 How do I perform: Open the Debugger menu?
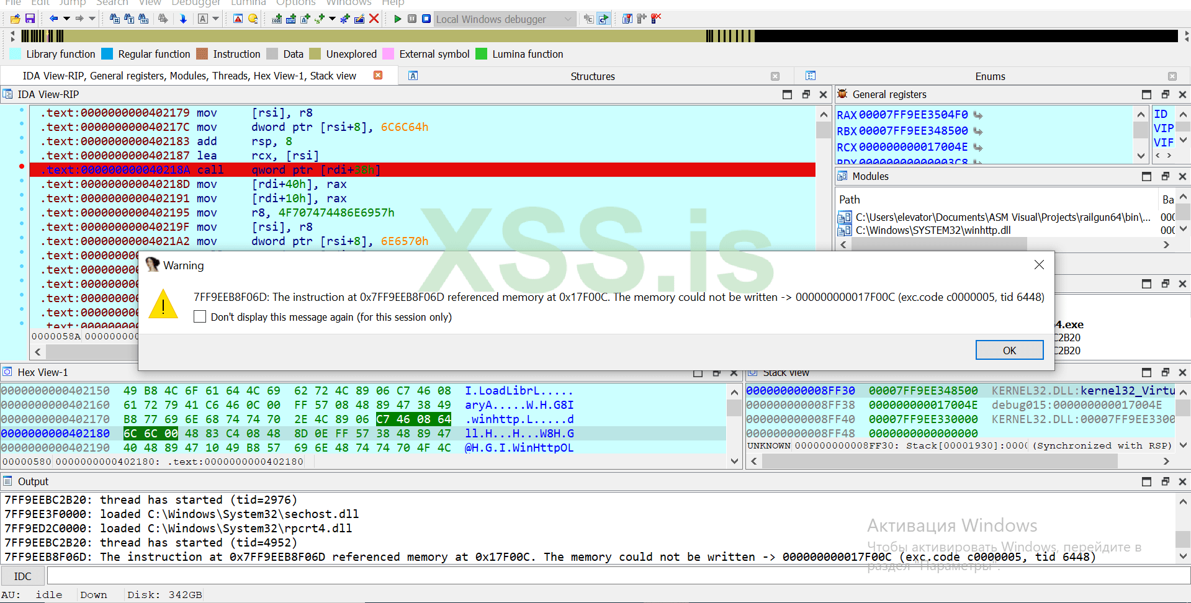click(196, 3)
